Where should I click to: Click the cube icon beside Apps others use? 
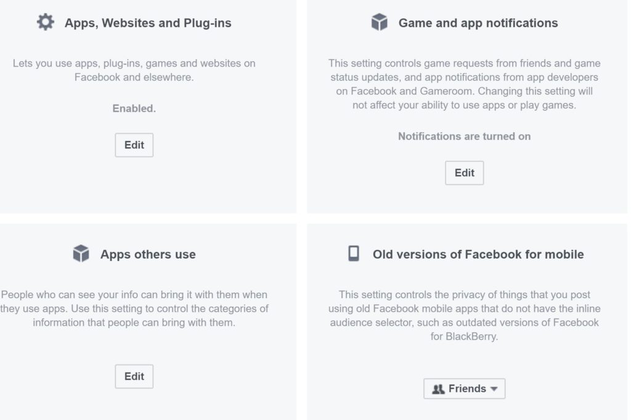[81, 254]
